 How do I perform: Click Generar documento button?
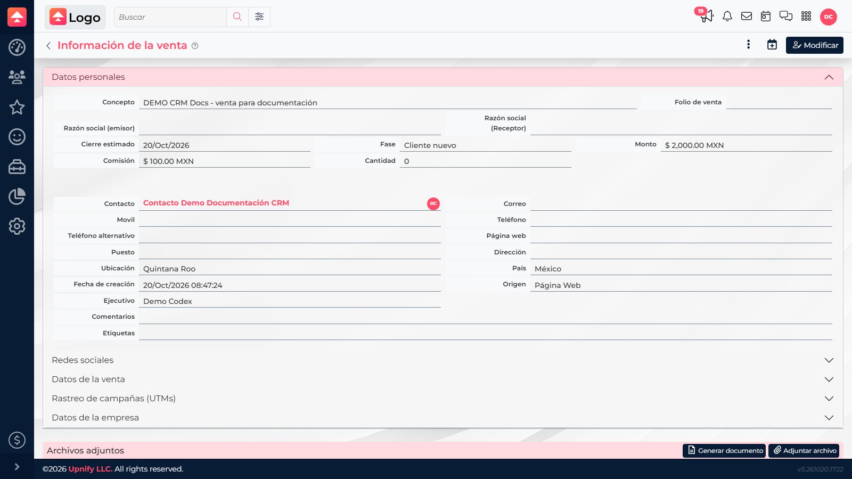[x=724, y=450]
